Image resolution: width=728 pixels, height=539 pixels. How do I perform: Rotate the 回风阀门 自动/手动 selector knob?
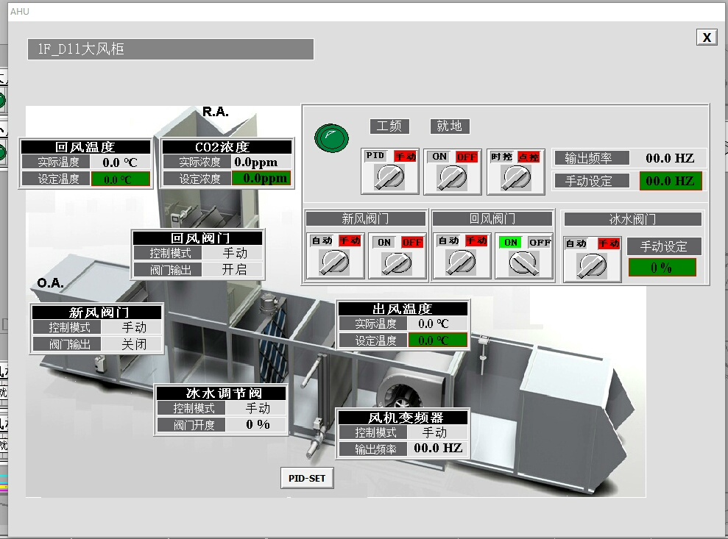tap(462, 261)
